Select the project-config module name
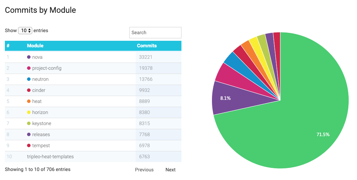Screen dimensions: 357x180 point(47,68)
